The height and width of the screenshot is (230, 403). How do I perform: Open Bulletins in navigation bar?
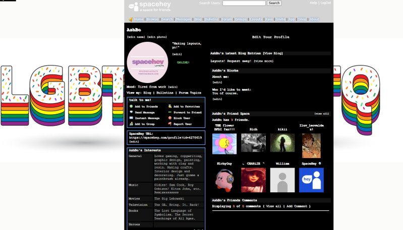211,19
